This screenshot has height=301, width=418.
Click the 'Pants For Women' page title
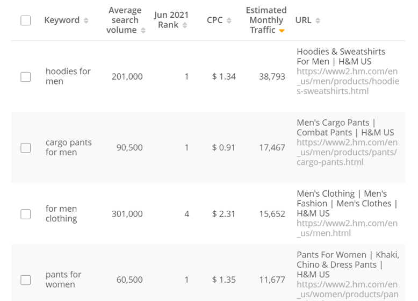348,264
